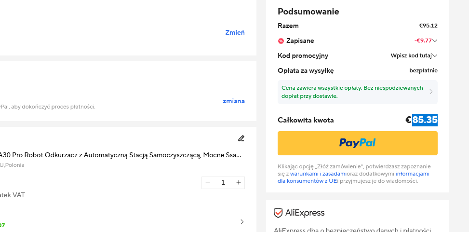Image resolution: width=469 pixels, height=232 pixels.
Task: Click the green "Cena zawiera wszystkie opłaty" notice
Action: 358,92
